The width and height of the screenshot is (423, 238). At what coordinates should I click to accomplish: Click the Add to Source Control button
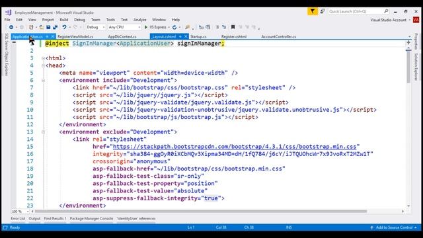[393, 227]
